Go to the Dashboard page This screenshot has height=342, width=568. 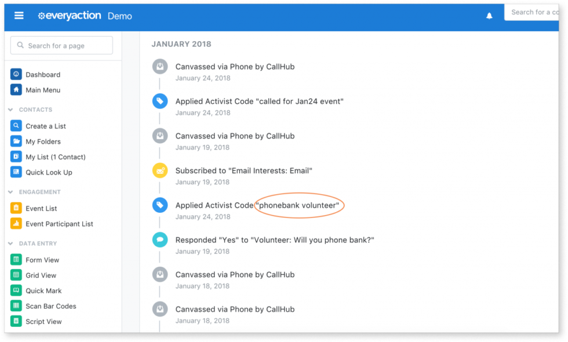(43, 74)
